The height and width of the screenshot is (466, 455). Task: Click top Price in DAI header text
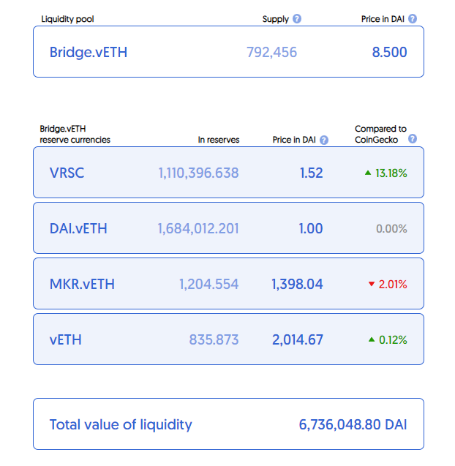click(x=383, y=19)
